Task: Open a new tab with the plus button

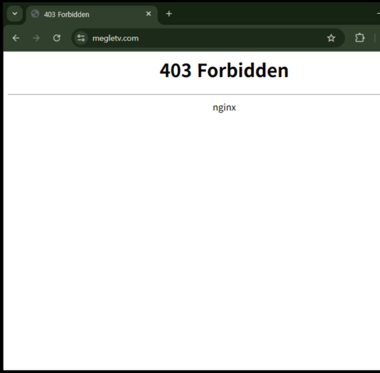Action: click(x=169, y=14)
